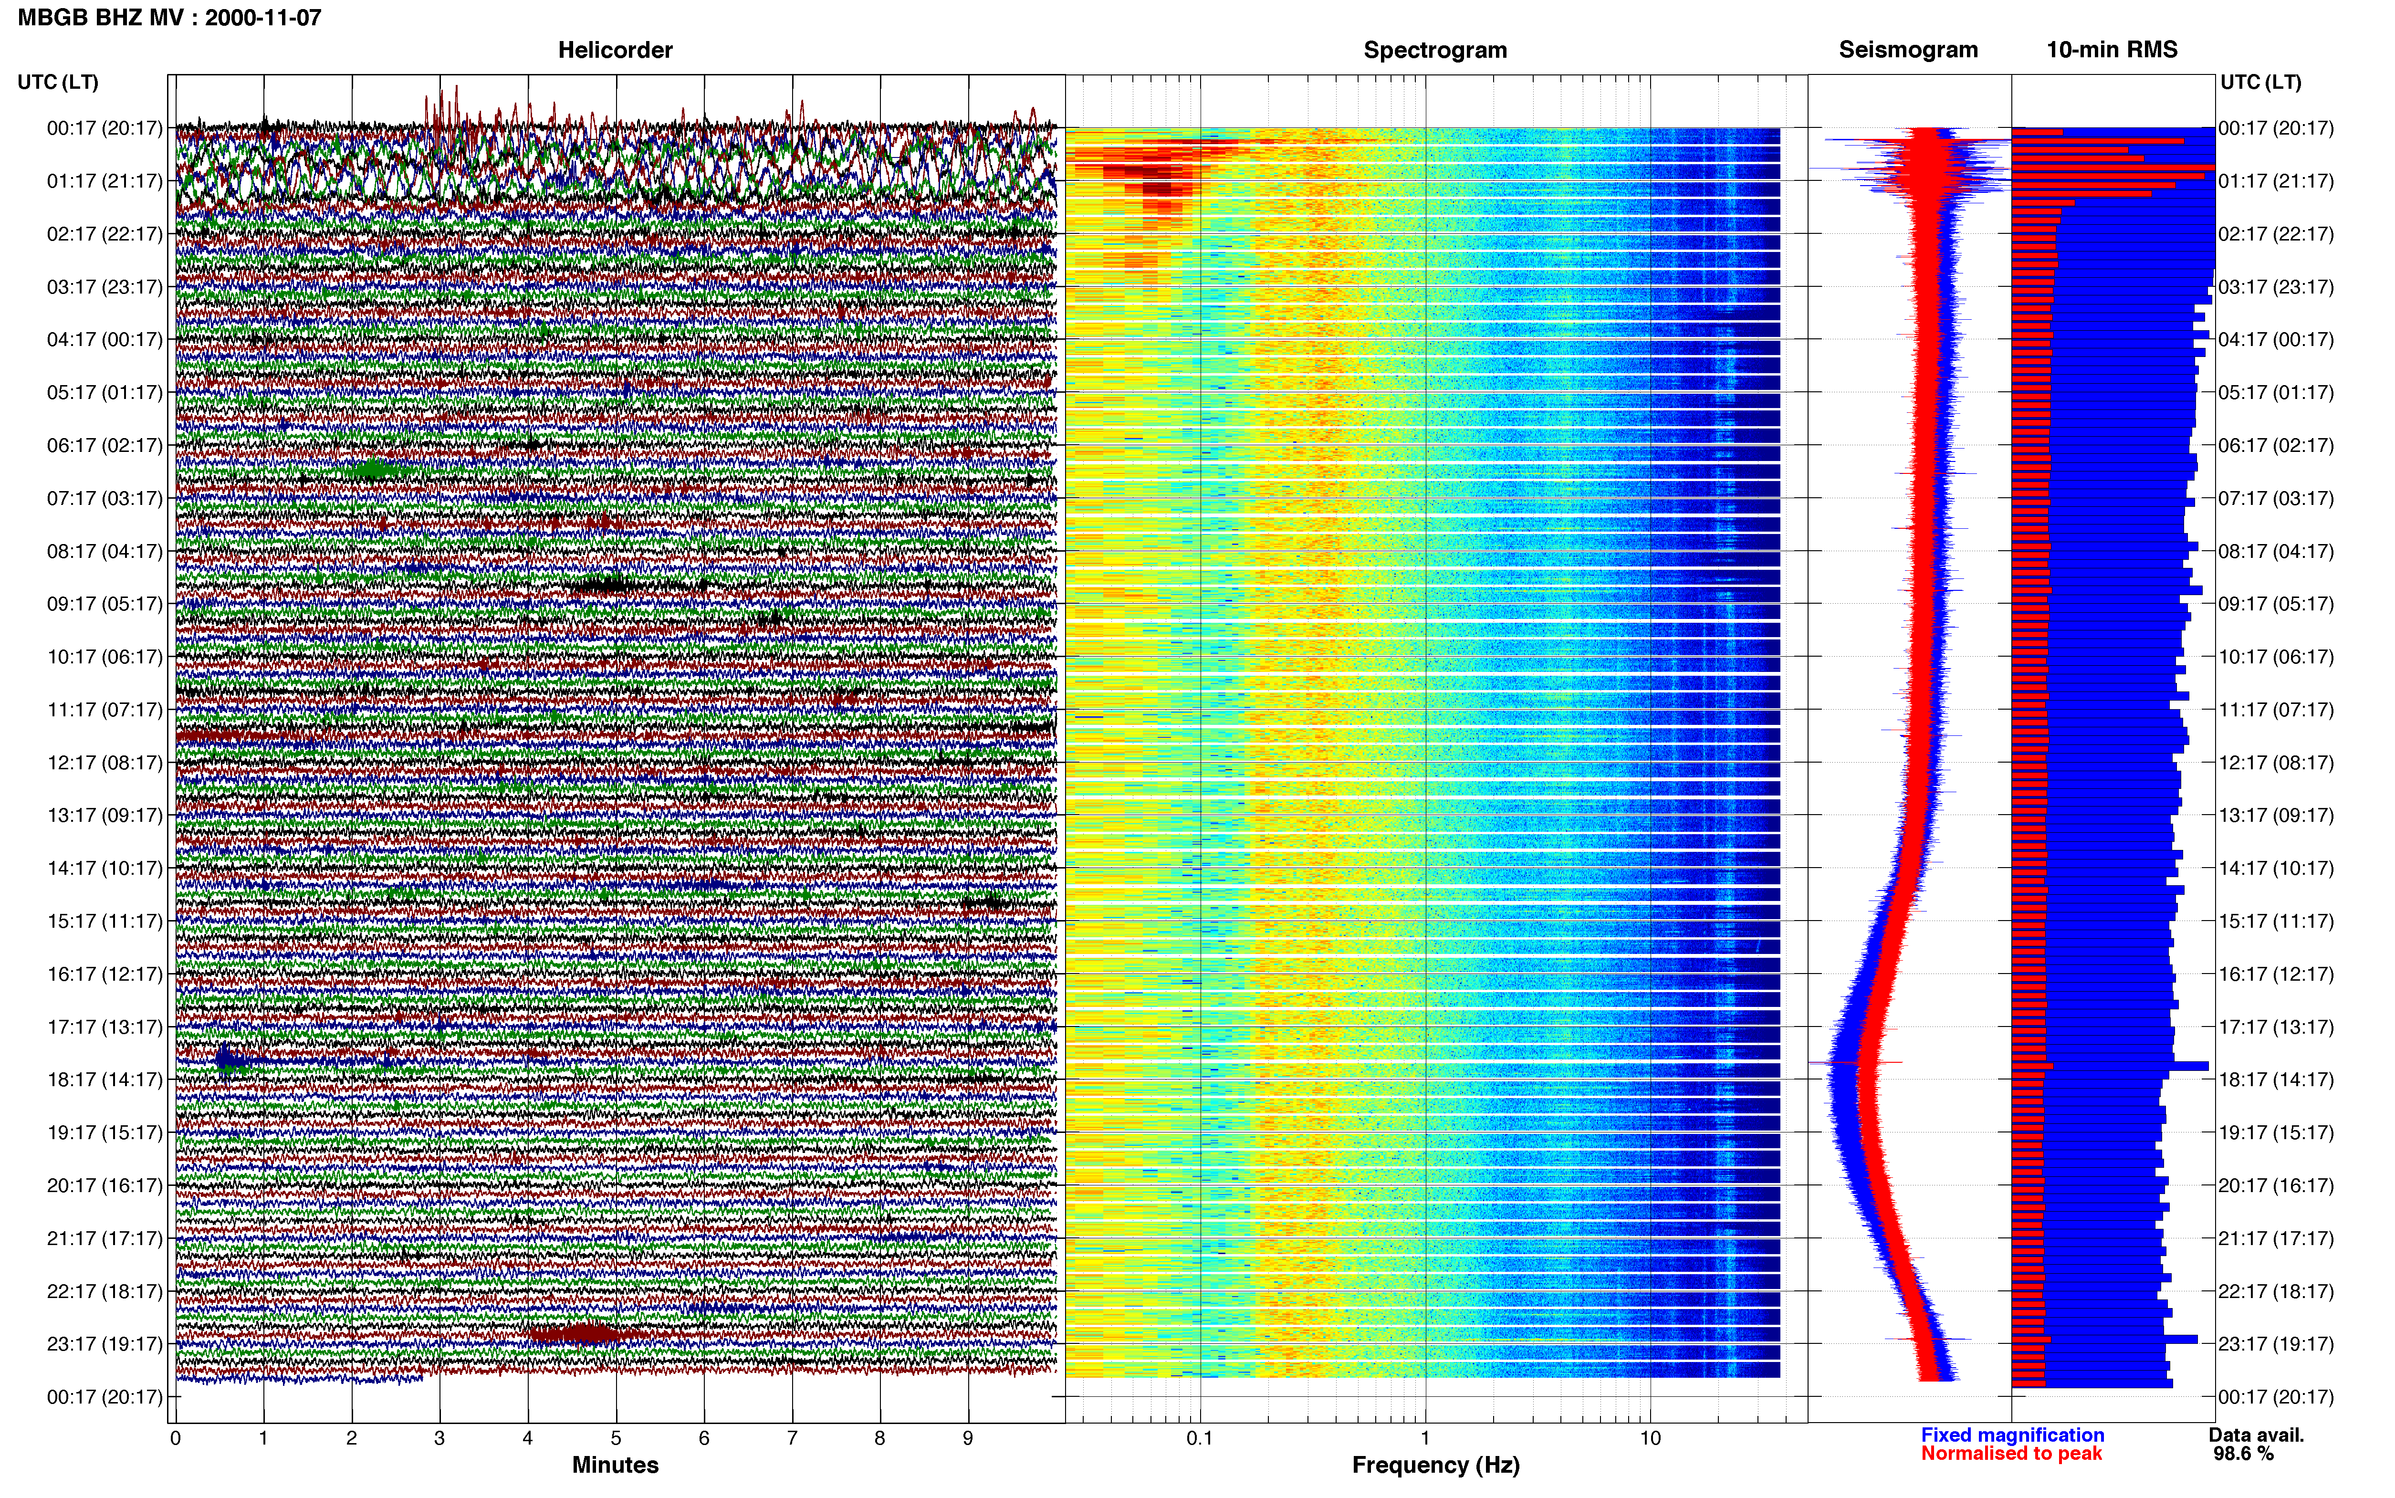This screenshot has height=1498, width=2395.
Task: Click the title 'MBGB BHZ MV : 2000-11-07'
Action: [169, 17]
